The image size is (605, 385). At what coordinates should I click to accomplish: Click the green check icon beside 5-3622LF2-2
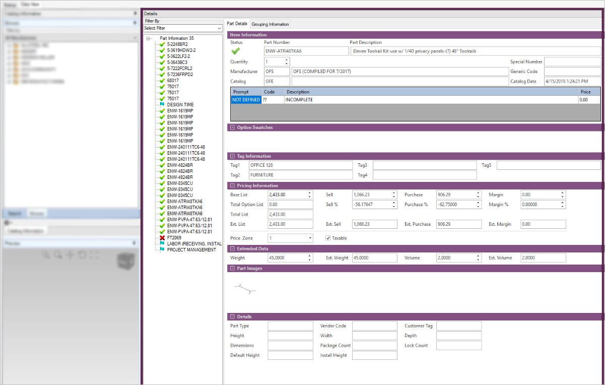point(162,56)
